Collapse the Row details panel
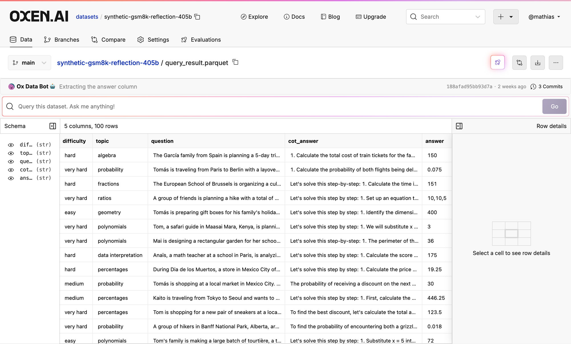This screenshot has height=344, width=571. click(x=459, y=126)
